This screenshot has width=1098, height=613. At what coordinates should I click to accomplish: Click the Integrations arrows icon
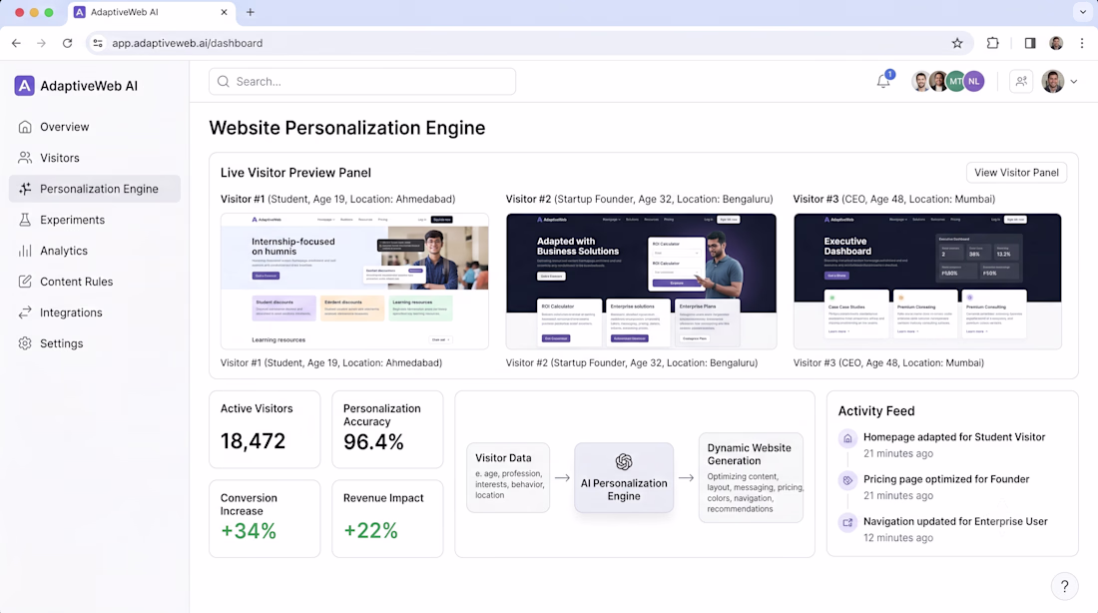25,312
